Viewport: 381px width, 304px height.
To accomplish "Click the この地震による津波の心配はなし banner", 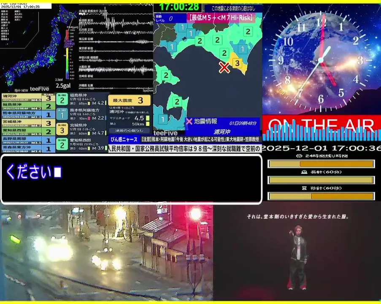I will click(x=233, y=8).
